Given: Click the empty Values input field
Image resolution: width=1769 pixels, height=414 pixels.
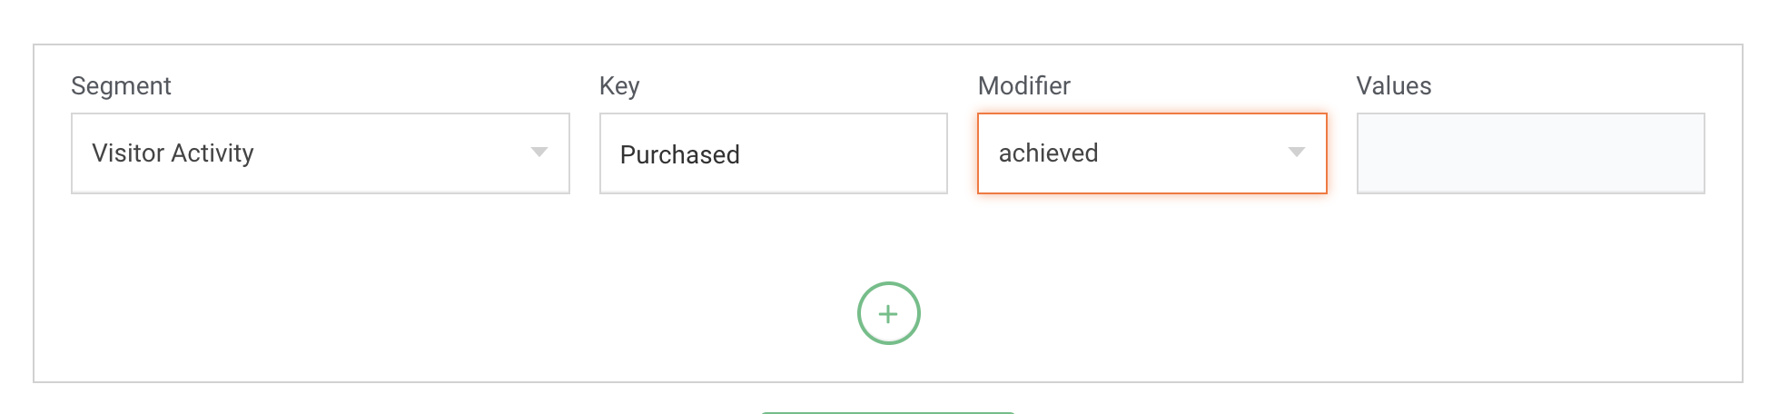Looking at the screenshot, I should point(1530,153).
